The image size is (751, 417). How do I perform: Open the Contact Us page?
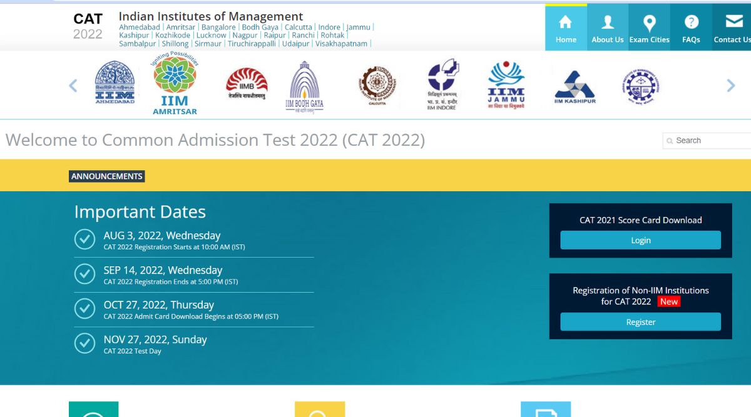[x=732, y=28]
